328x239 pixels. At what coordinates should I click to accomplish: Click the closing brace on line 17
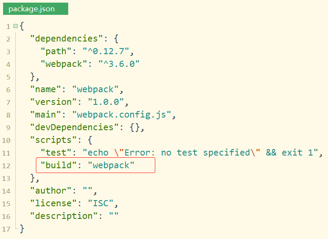(x=22, y=229)
